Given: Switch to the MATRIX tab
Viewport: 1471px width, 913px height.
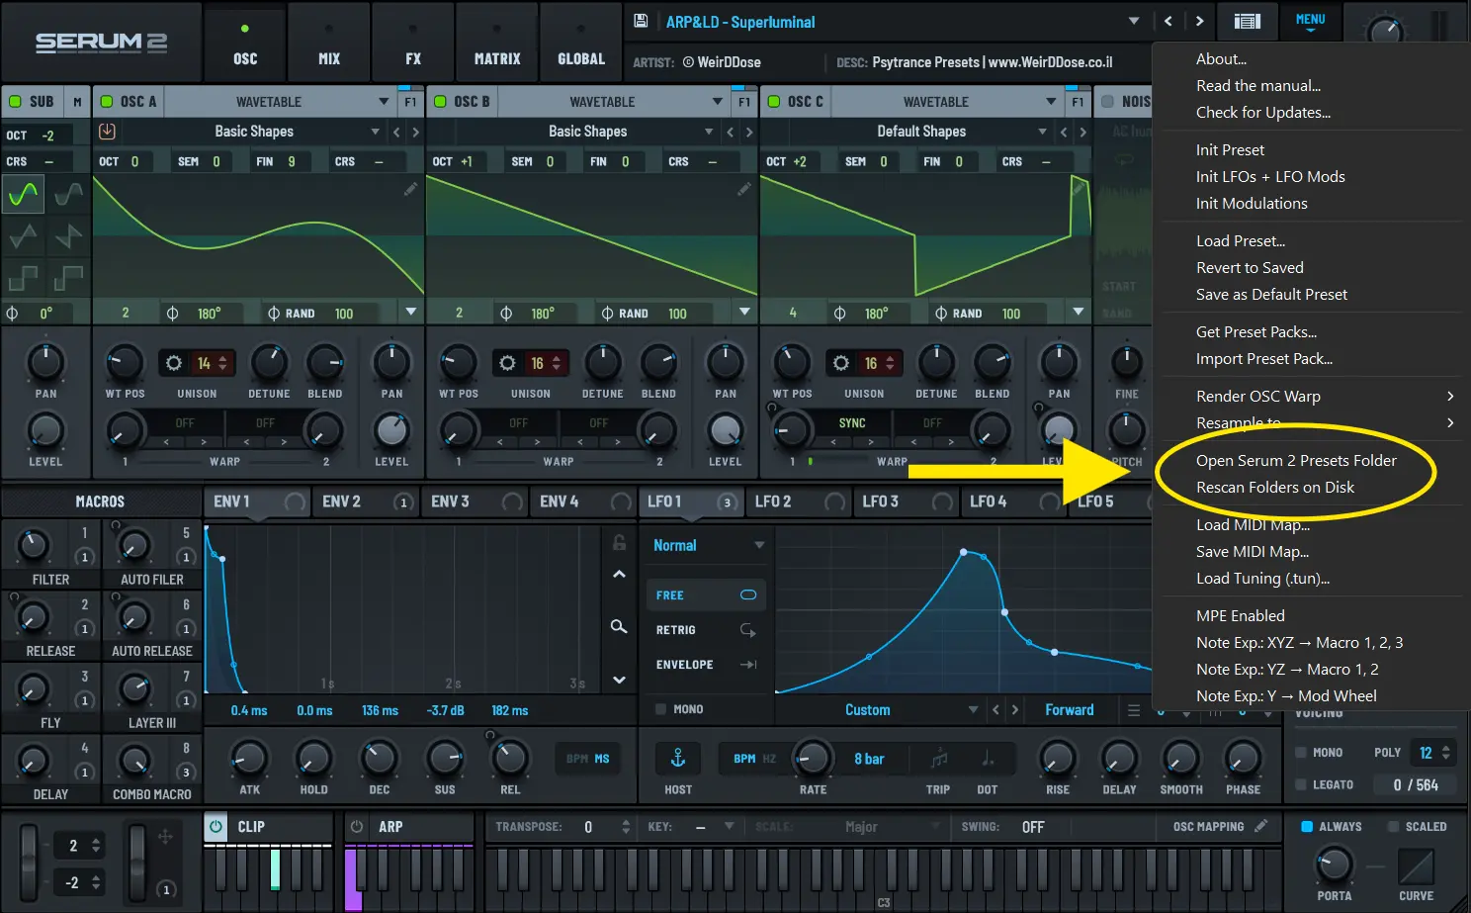Looking at the screenshot, I should click(497, 42).
